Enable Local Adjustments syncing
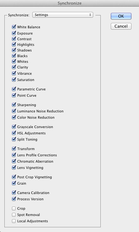 tap(14, 221)
